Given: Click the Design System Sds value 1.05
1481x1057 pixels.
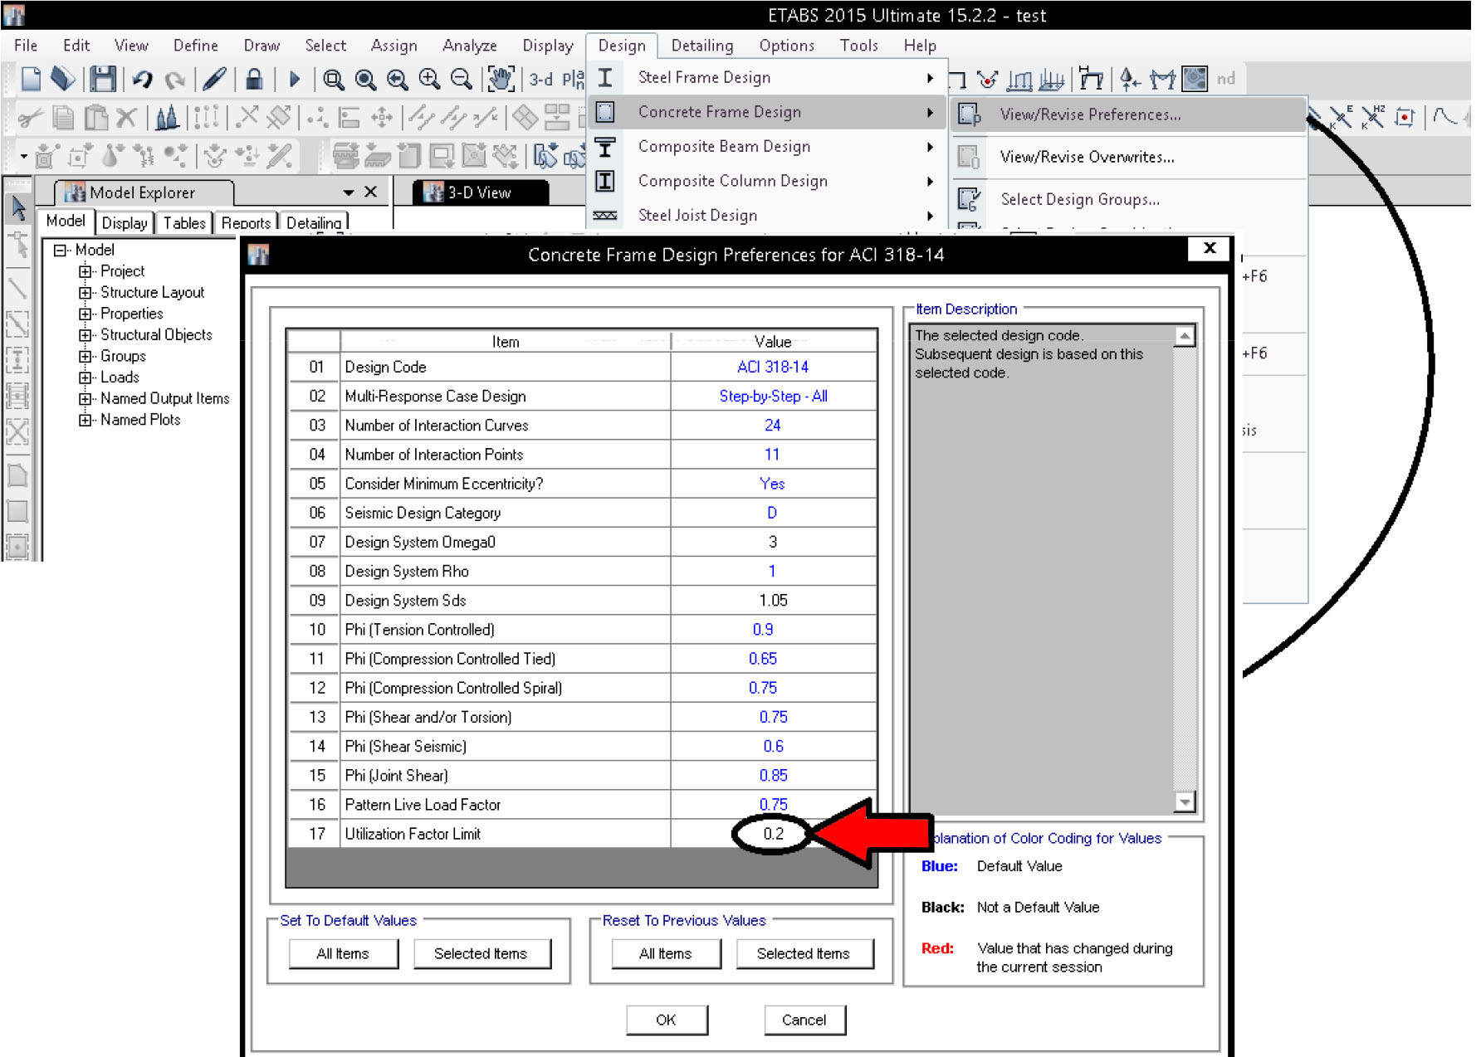Looking at the screenshot, I should click(773, 600).
